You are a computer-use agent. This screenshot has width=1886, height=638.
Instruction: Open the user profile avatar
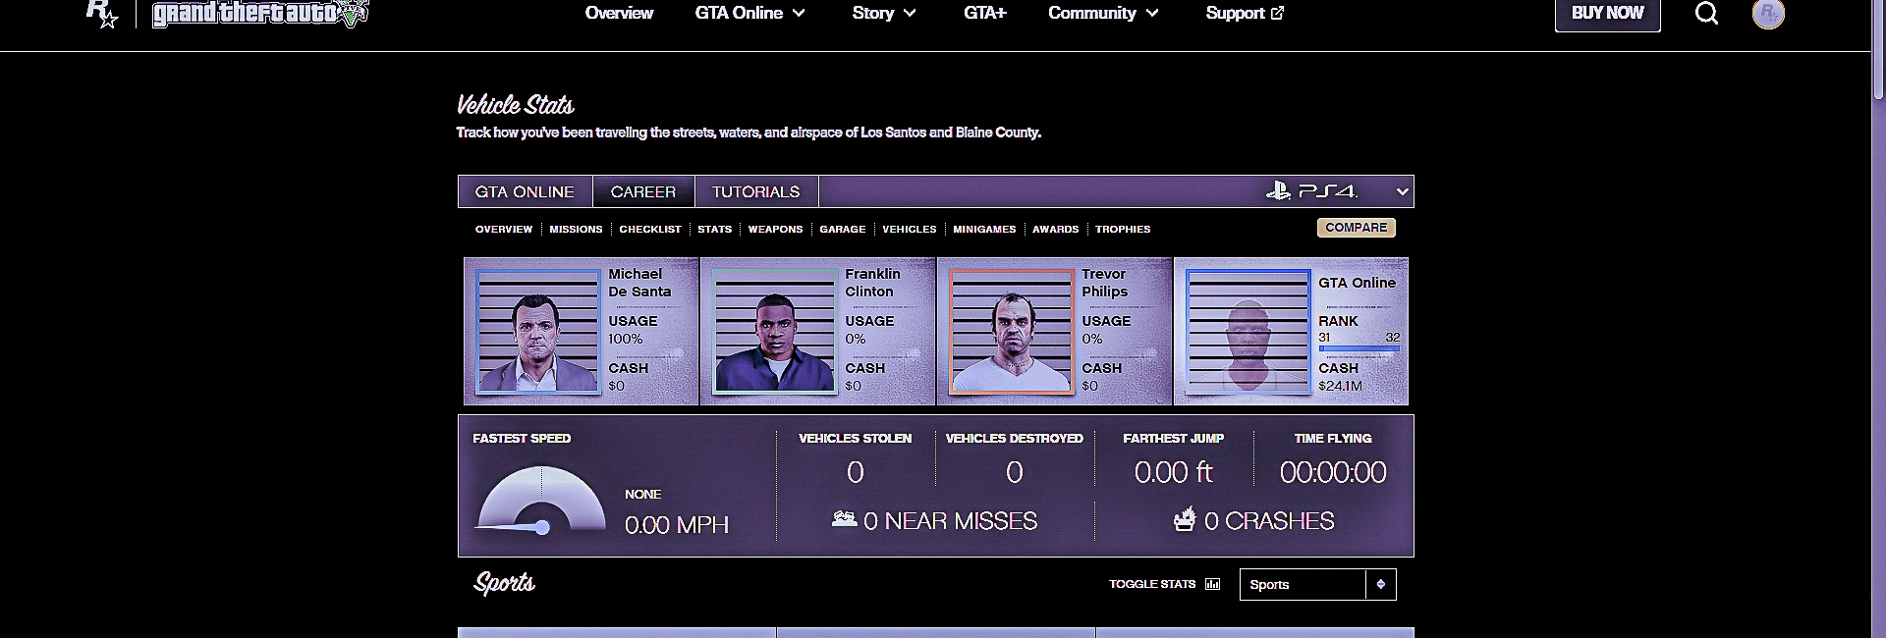click(1768, 13)
